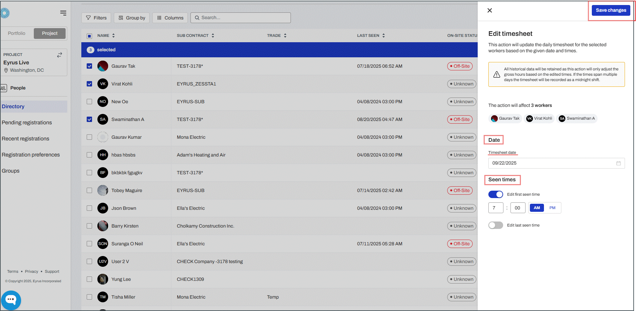Open the hamburger menu icon
The image size is (636, 311).
coord(63,13)
